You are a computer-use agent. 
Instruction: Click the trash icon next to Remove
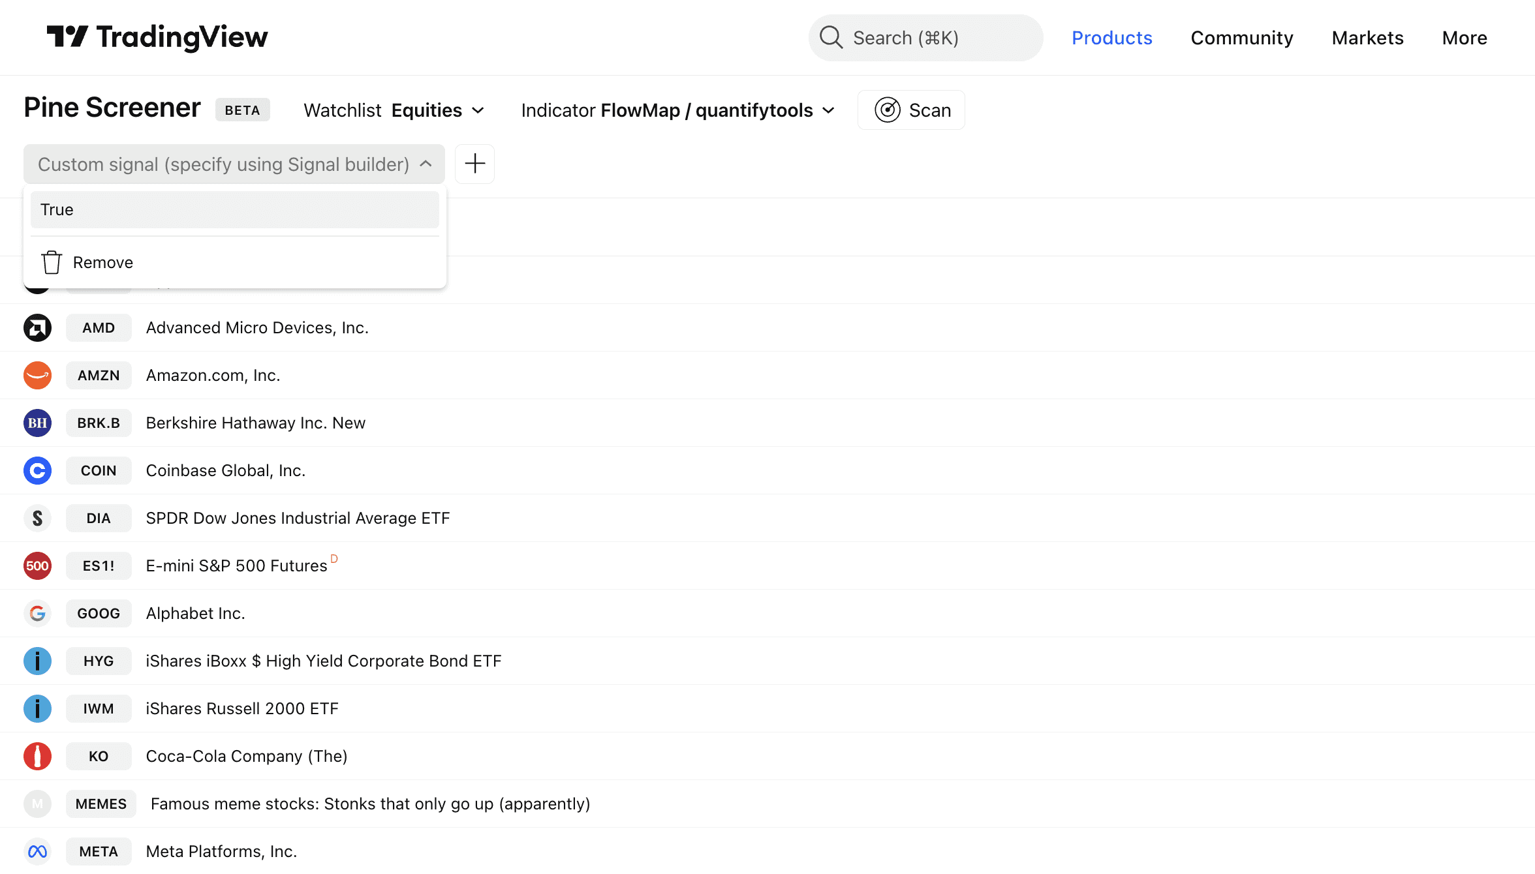click(52, 262)
